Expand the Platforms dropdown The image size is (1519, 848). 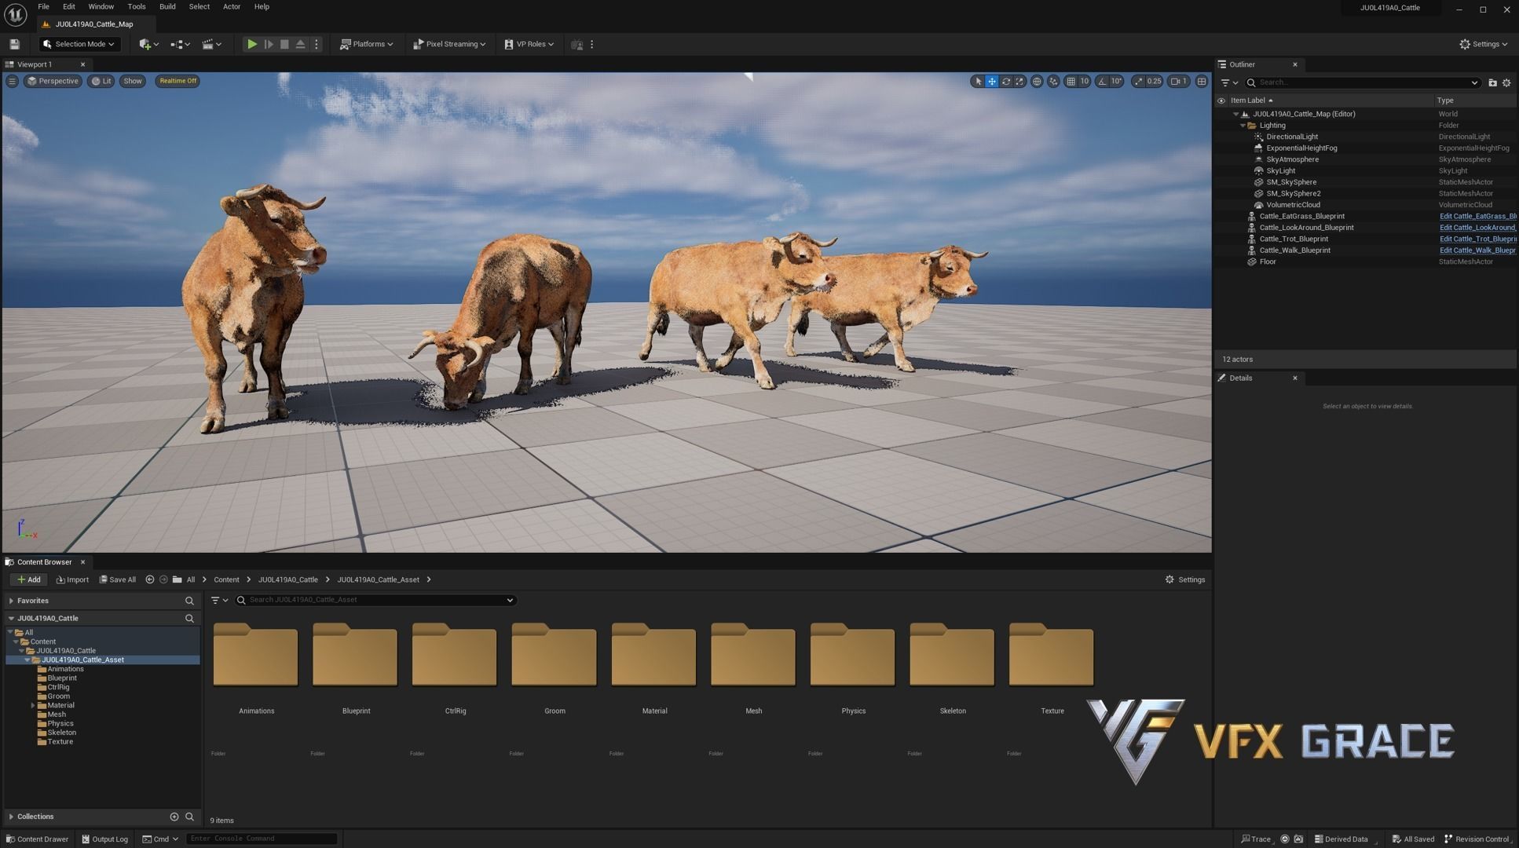click(x=366, y=45)
